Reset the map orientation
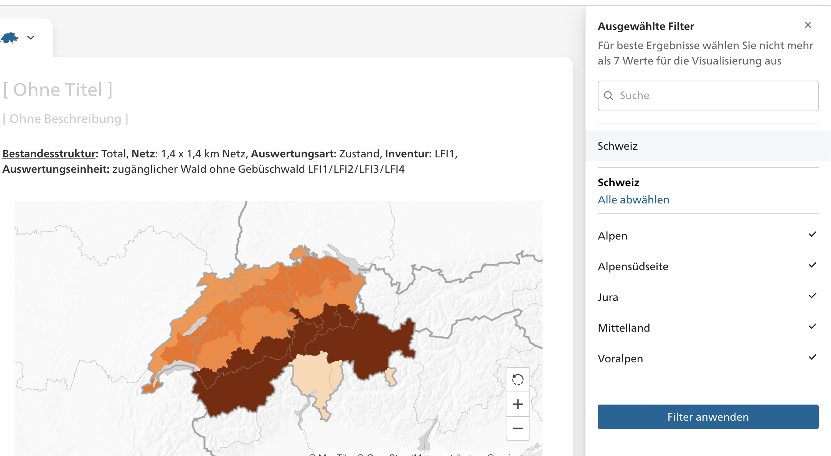Screen dimensions: 831x456 pos(518,380)
